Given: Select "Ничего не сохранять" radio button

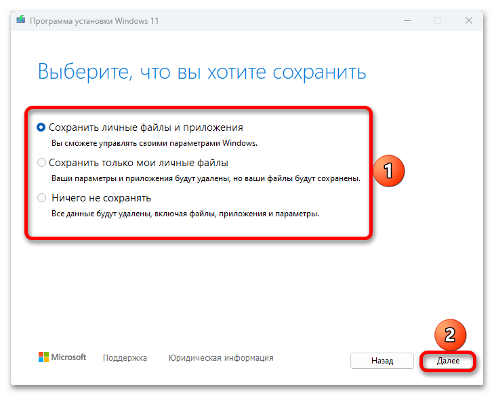Looking at the screenshot, I should [x=41, y=198].
